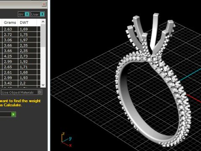Select the 2.61 grams cell
The width and height of the screenshot is (201, 151).
coord(10,72)
